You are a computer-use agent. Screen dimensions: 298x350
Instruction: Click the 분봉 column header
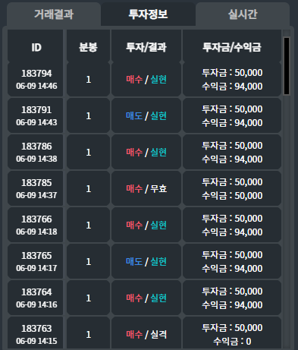tap(88, 47)
